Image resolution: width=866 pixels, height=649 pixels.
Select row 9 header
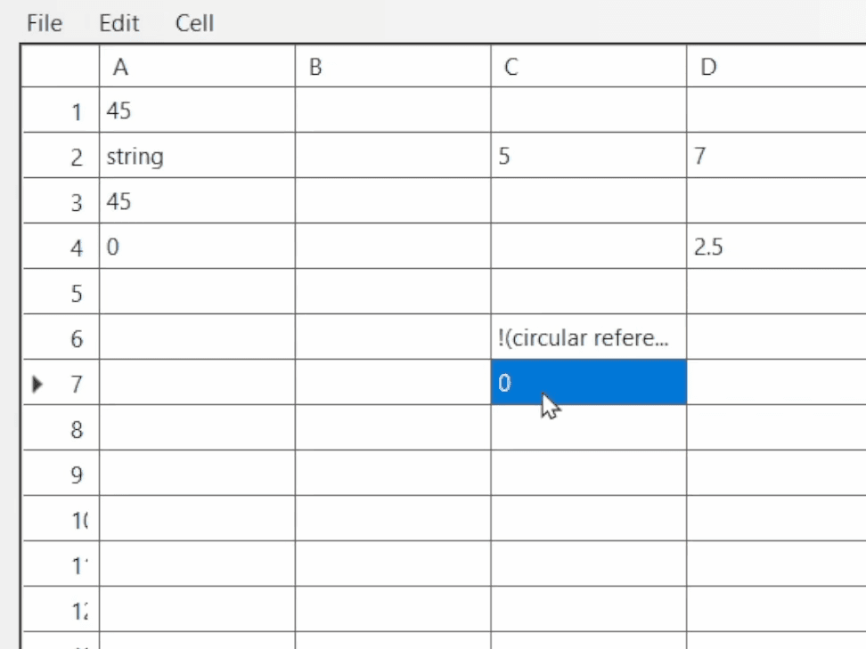tap(61, 473)
